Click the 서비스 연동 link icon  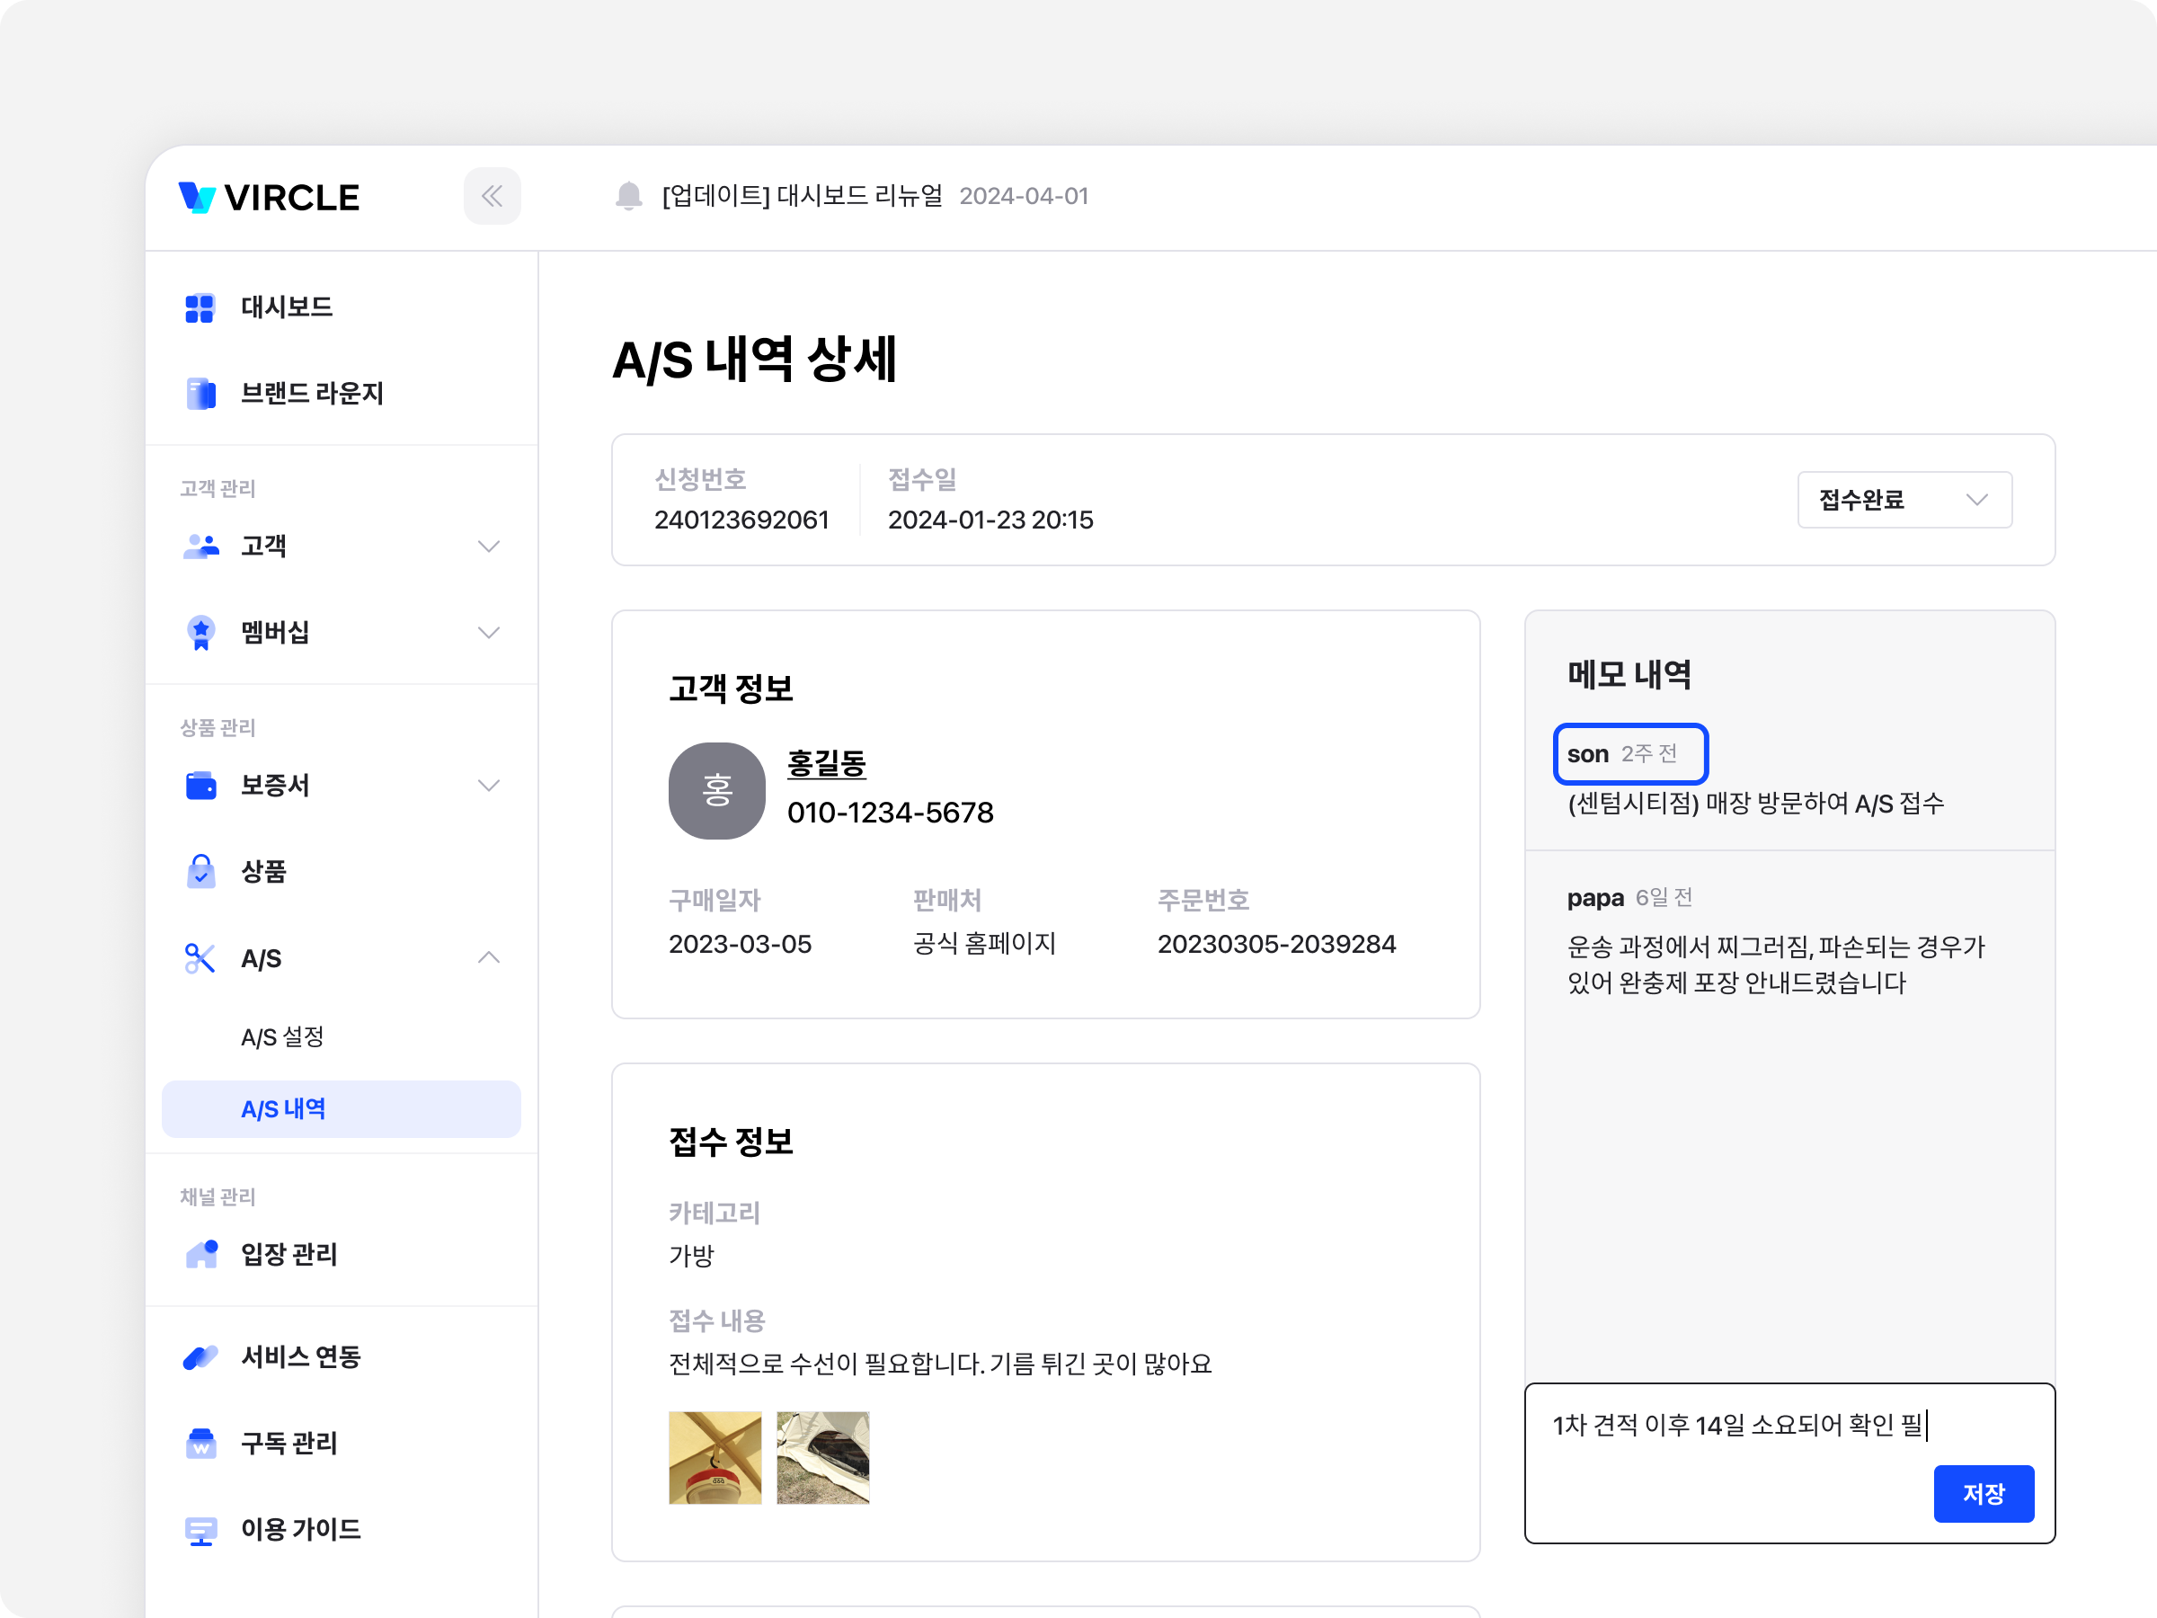pyautogui.click(x=200, y=1356)
